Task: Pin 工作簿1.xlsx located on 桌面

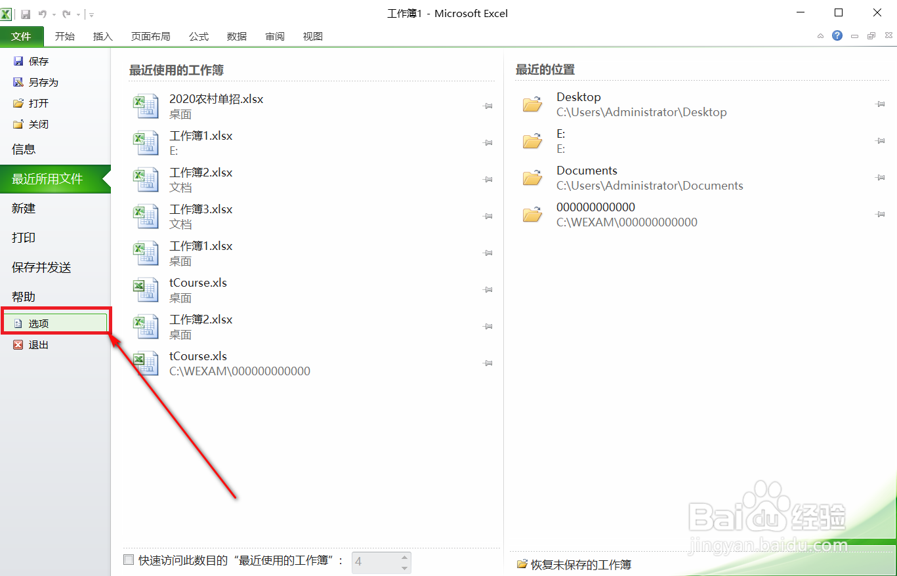Action: point(488,253)
